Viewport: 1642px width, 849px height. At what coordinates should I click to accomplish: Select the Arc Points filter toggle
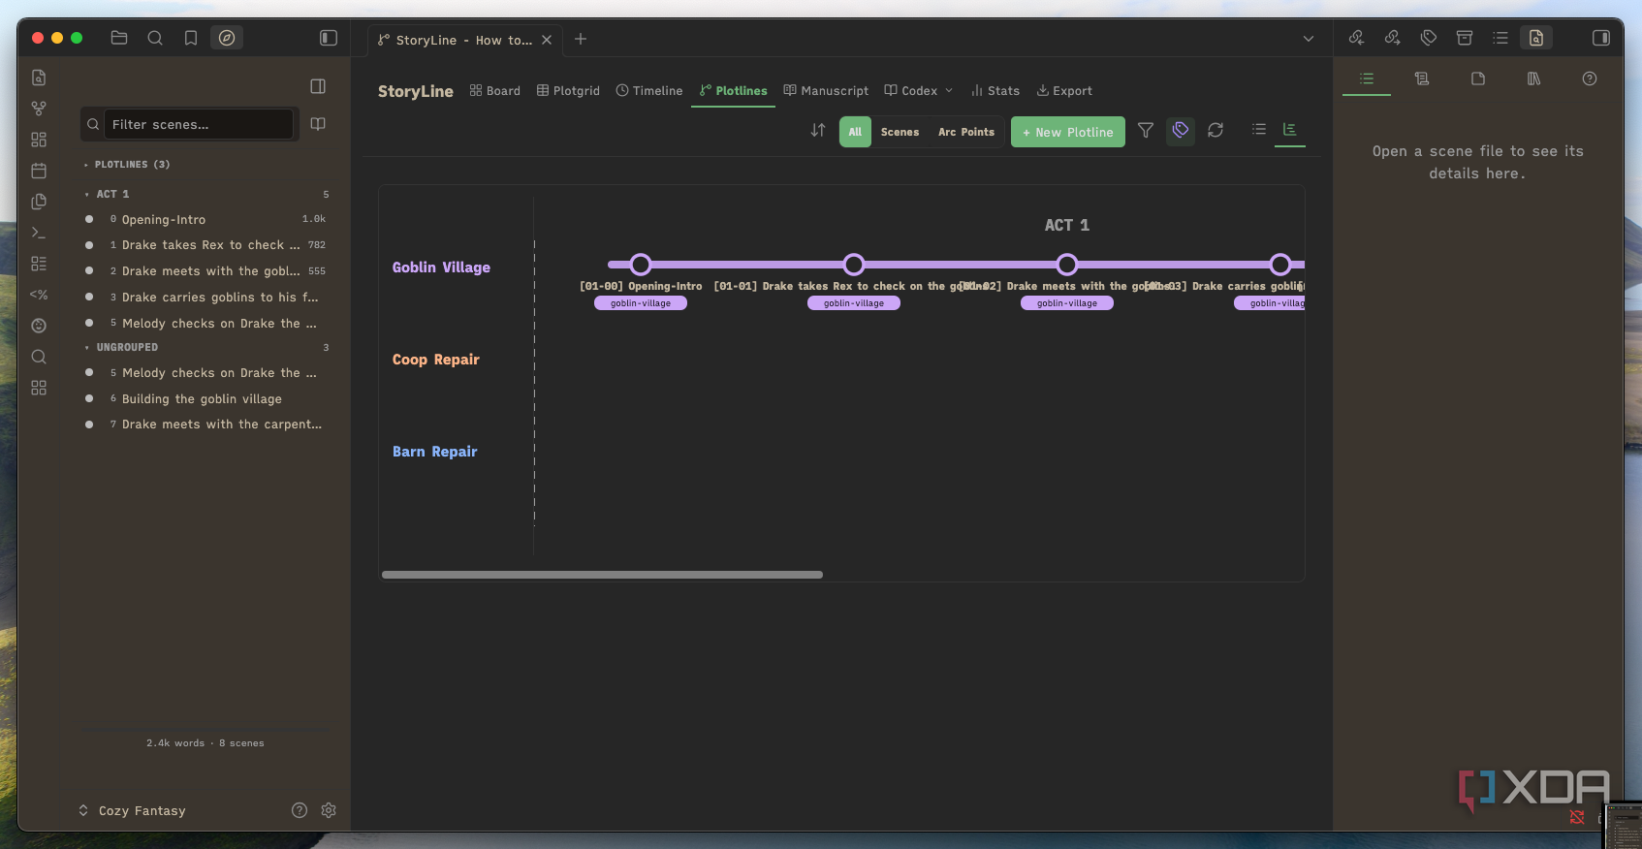[x=966, y=132]
